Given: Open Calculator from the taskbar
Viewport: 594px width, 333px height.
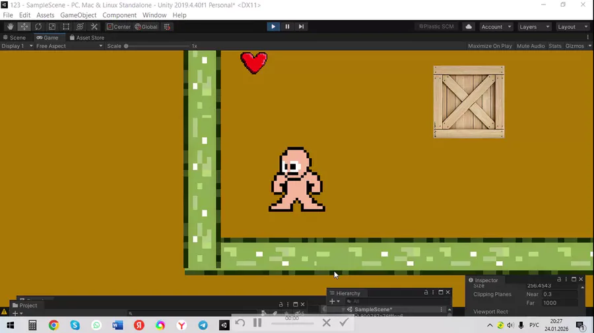Looking at the screenshot, I should 32,325.
